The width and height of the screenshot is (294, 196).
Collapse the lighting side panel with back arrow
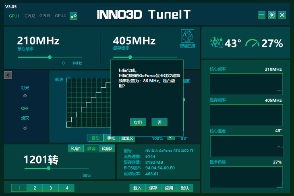click(8, 75)
